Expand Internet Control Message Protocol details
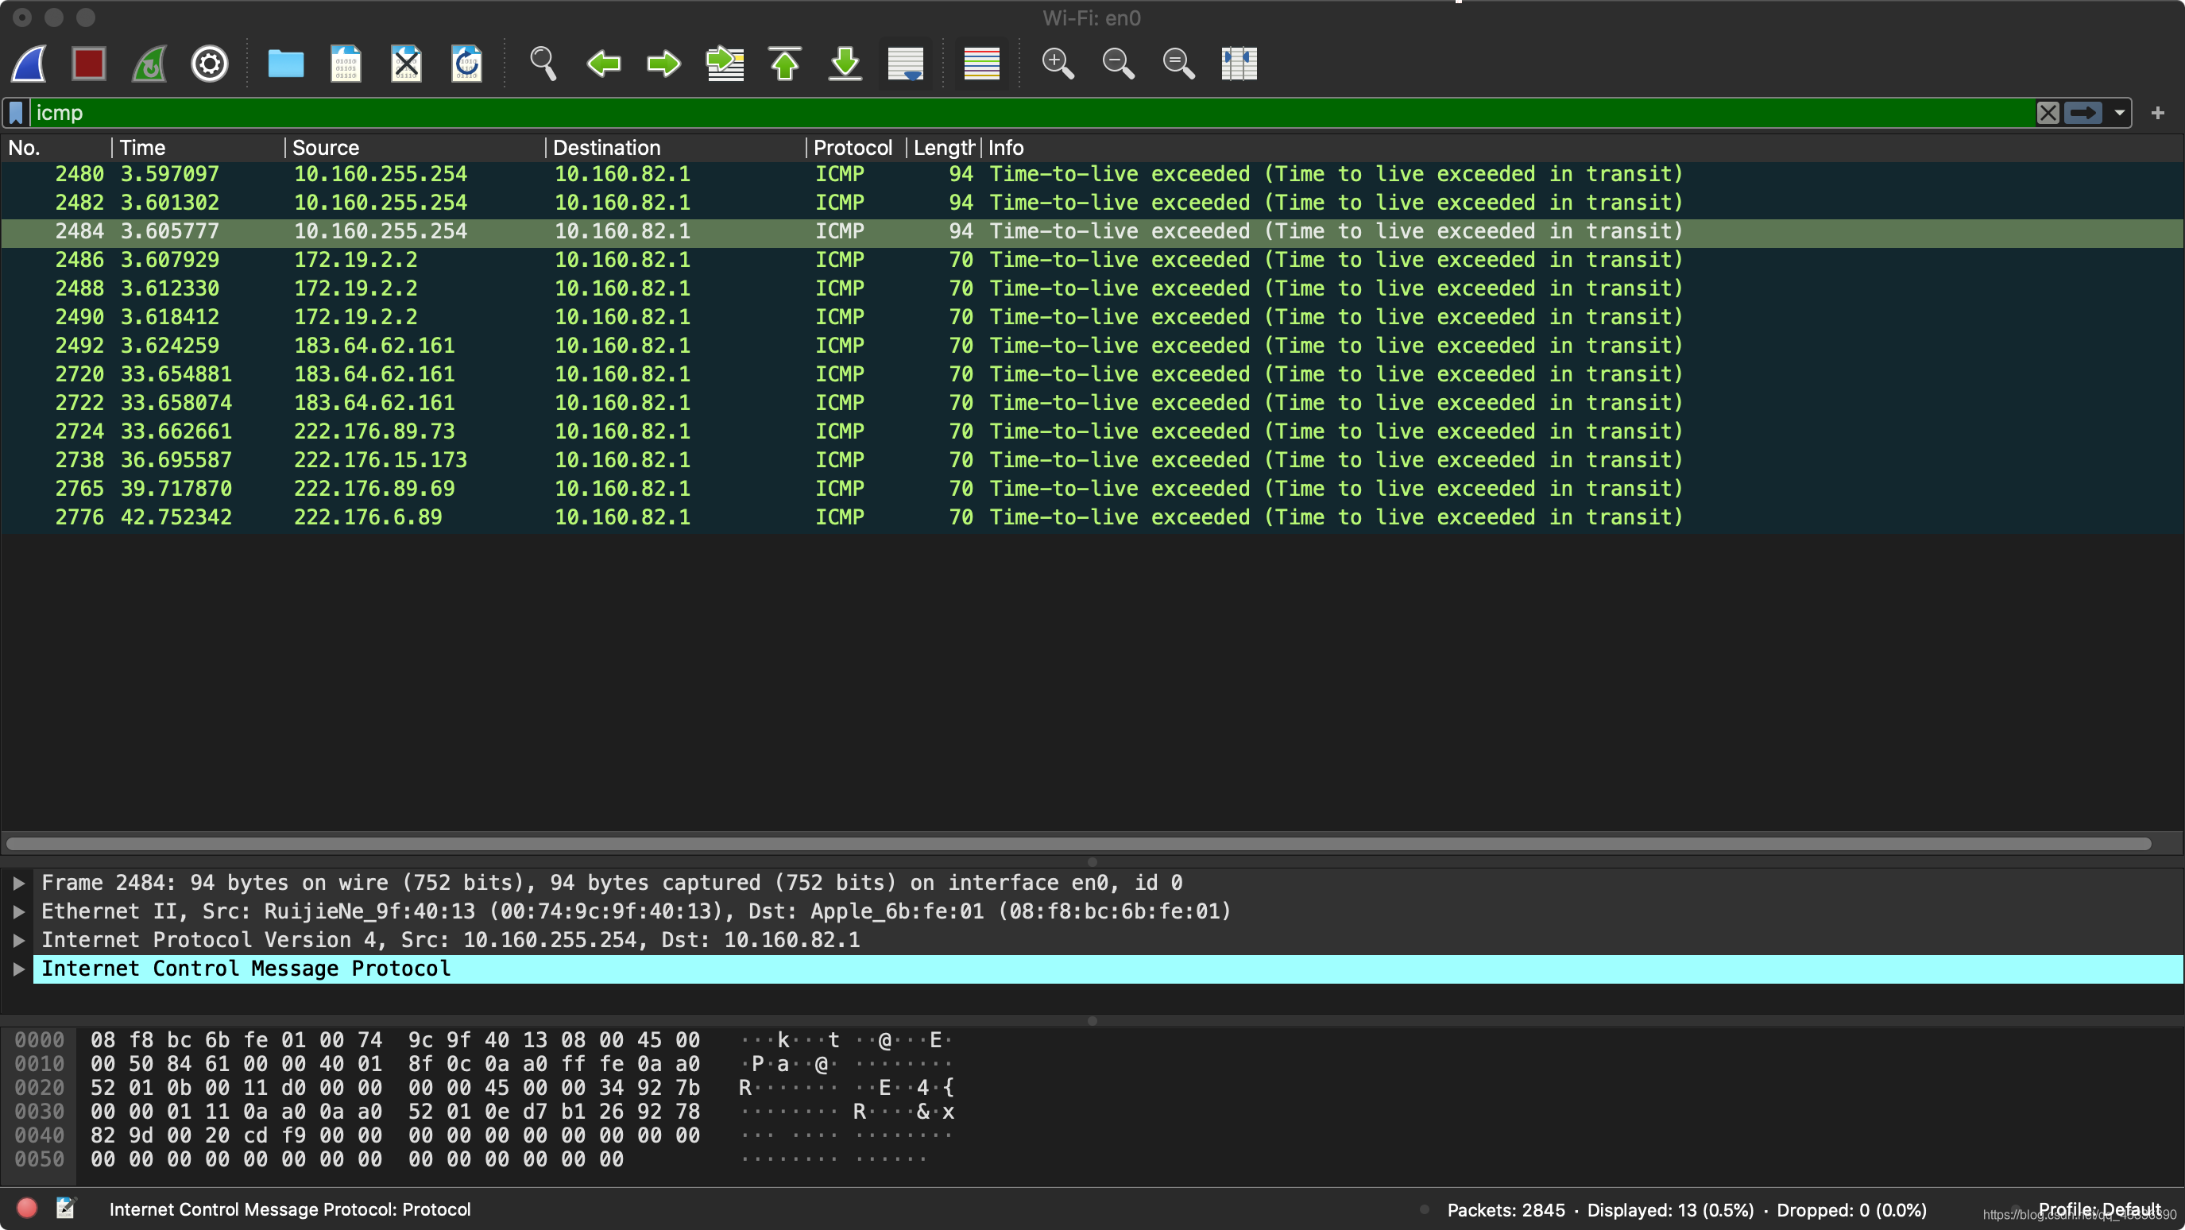2185x1230 pixels. click(18, 969)
